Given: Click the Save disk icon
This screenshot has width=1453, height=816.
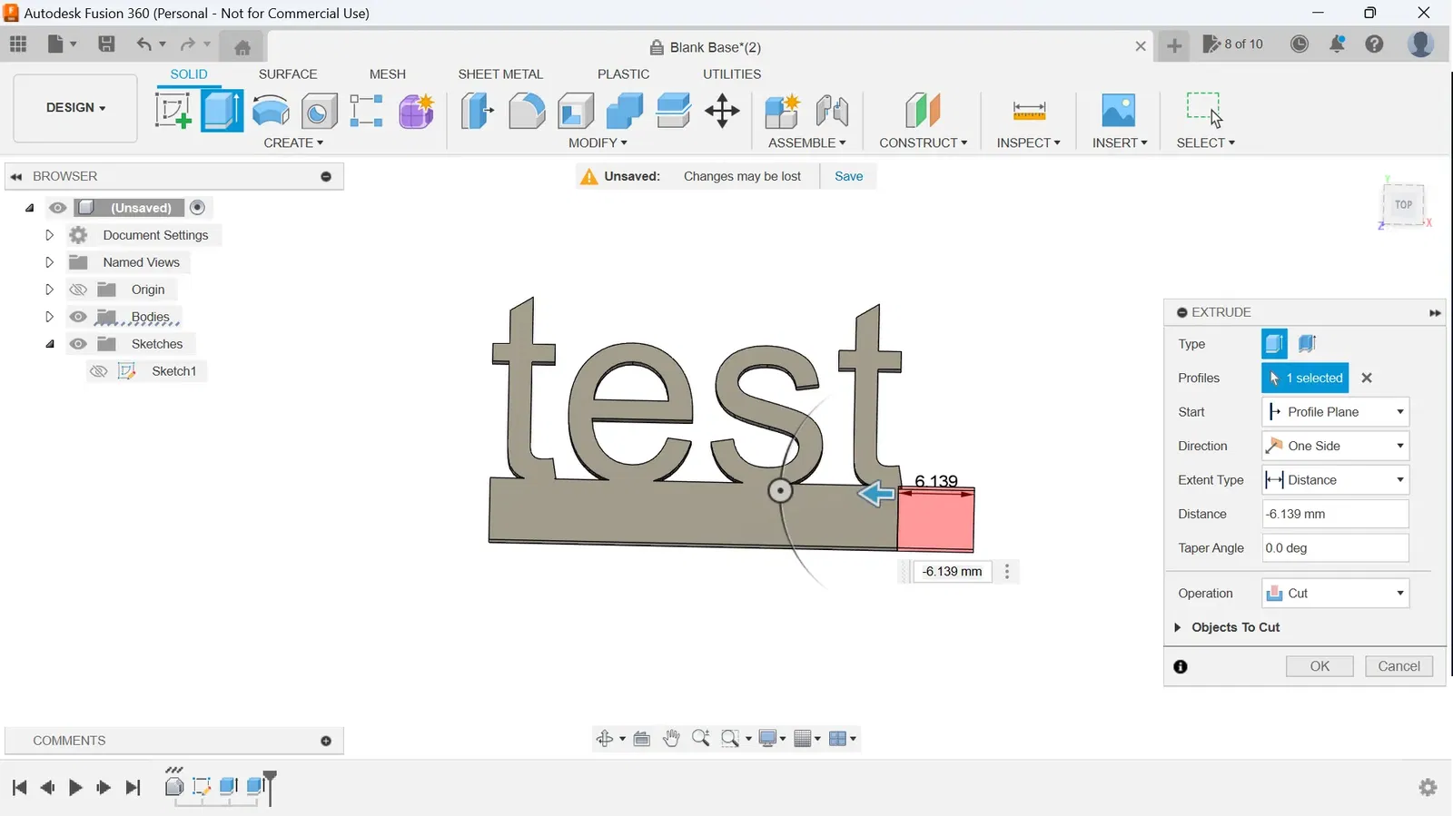Looking at the screenshot, I should point(106,44).
